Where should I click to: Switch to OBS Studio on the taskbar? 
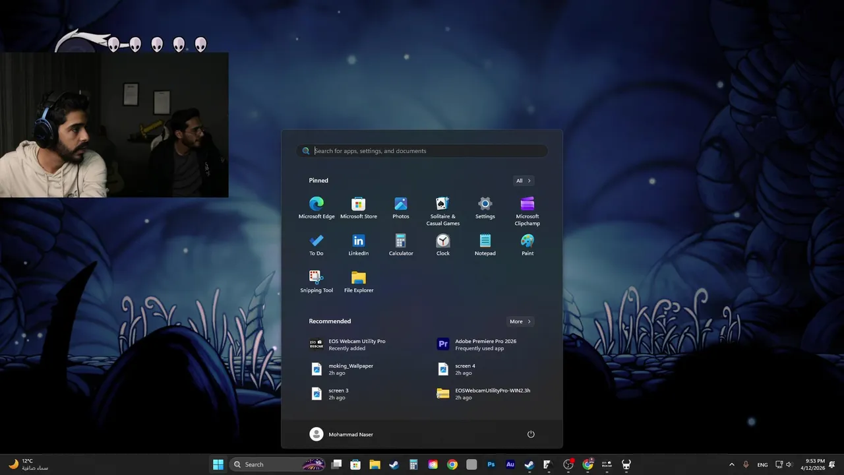(568, 464)
